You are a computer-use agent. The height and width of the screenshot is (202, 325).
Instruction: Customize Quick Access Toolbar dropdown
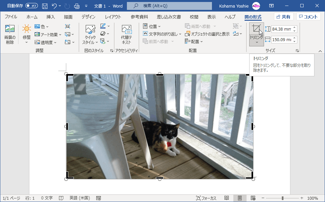pyautogui.click(x=86, y=6)
